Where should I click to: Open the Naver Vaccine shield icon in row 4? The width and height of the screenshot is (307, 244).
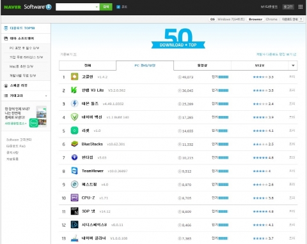(x=74, y=117)
